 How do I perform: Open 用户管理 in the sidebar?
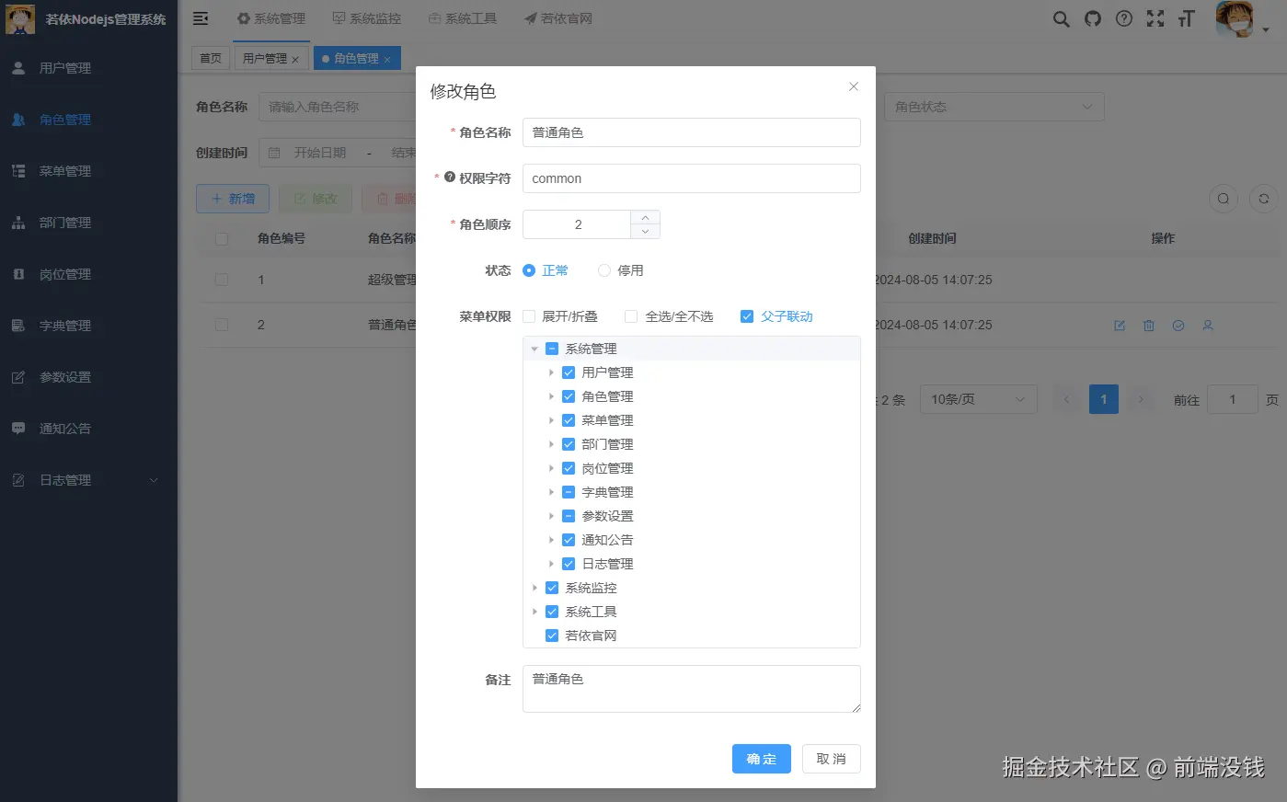[88, 68]
